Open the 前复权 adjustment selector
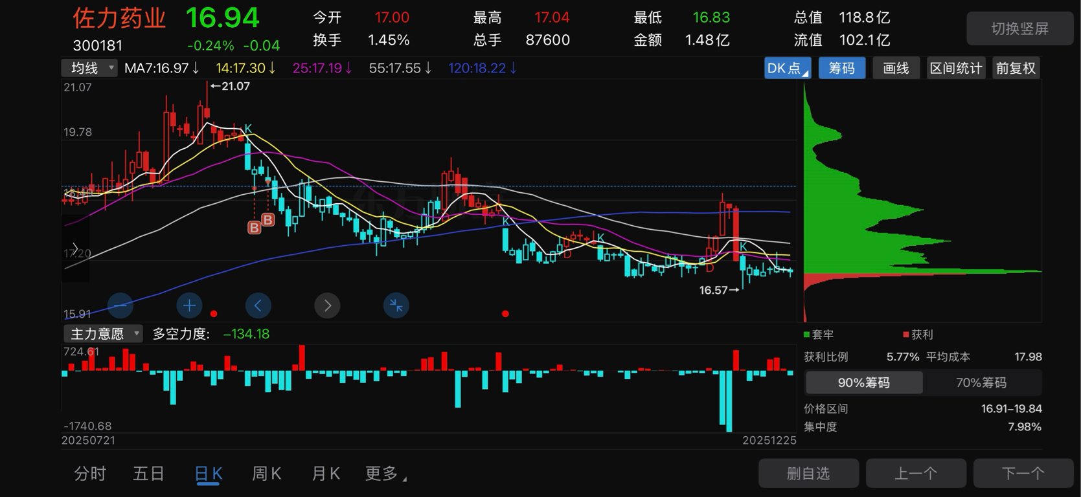This screenshot has height=497, width=1081. (1016, 68)
